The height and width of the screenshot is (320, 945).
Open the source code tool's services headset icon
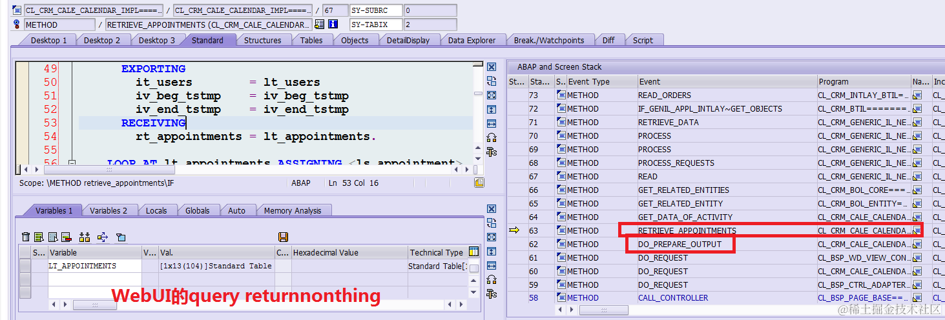[492, 137]
